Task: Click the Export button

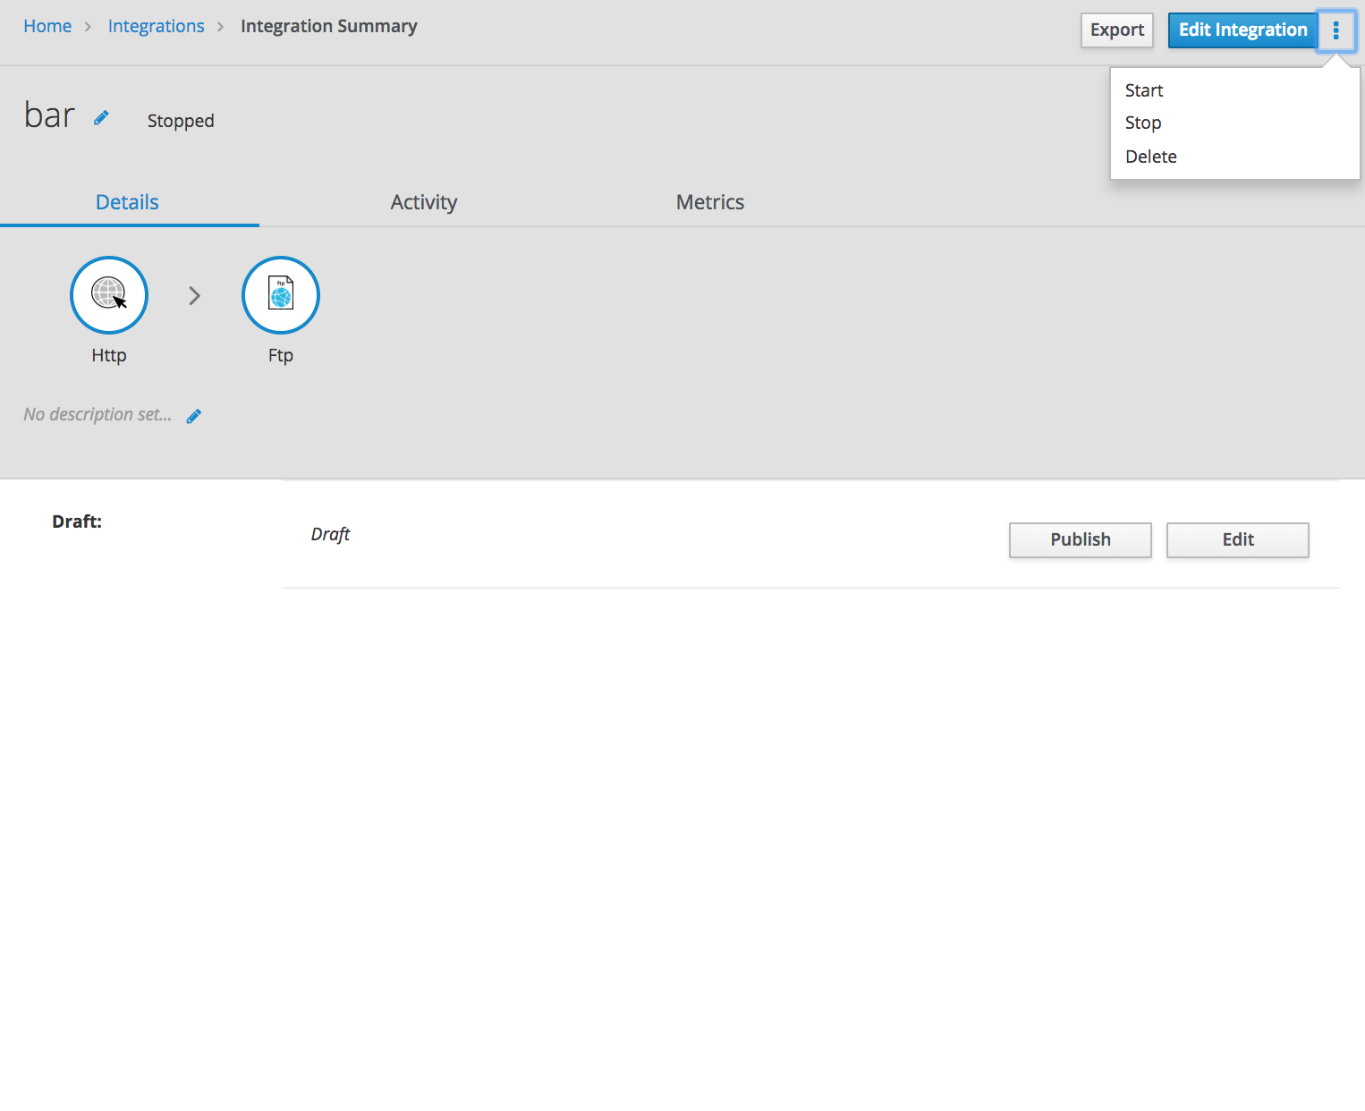Action: click(x=1117, y=30)
